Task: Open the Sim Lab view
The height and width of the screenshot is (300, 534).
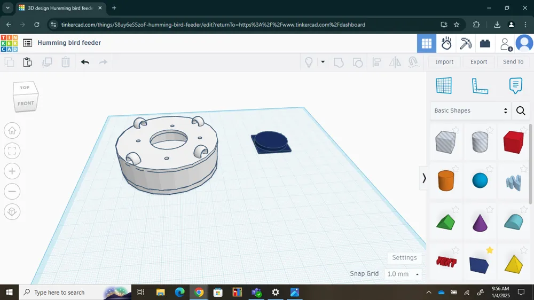Action: [x=446, y=44]
